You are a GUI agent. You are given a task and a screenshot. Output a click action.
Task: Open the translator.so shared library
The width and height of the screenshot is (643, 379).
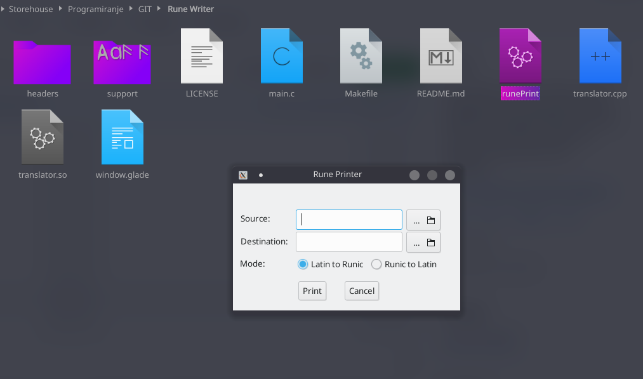click(43, 136)
